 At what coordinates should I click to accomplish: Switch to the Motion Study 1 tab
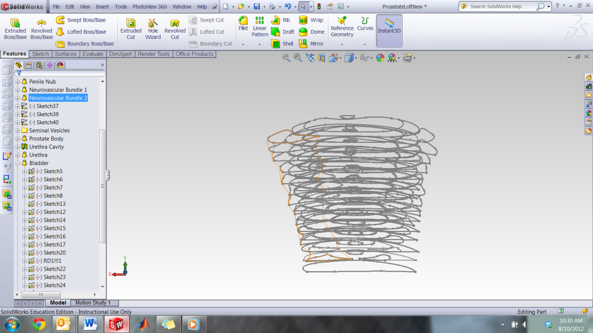tap(93, 303)
